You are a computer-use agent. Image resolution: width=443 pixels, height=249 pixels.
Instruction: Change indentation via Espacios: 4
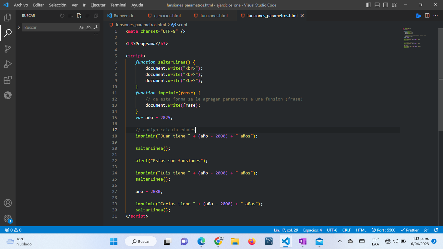pyautogui.click(x=313, y=230)
